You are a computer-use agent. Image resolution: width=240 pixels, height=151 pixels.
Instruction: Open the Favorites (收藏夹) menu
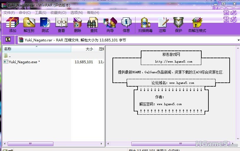point(58,12)
